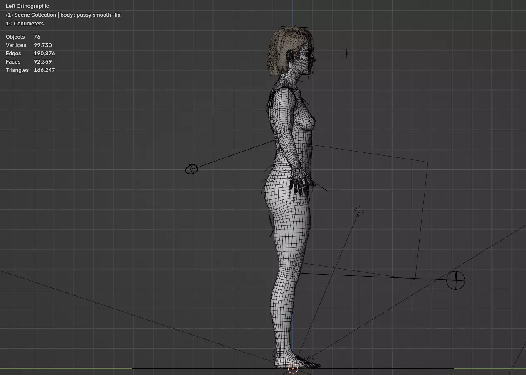Click the 'Left Orthographic' view label

(27, 6)
